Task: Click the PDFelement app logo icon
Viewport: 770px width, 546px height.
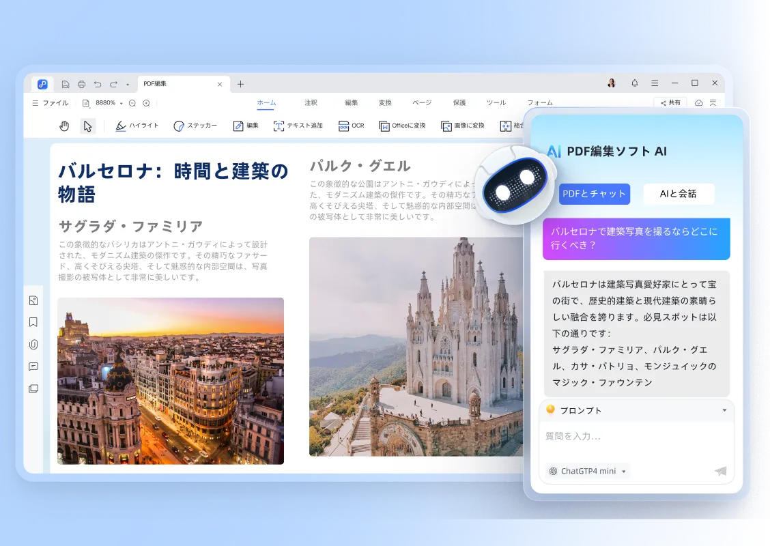Action: pyautogui.click(x=43, y=84)
